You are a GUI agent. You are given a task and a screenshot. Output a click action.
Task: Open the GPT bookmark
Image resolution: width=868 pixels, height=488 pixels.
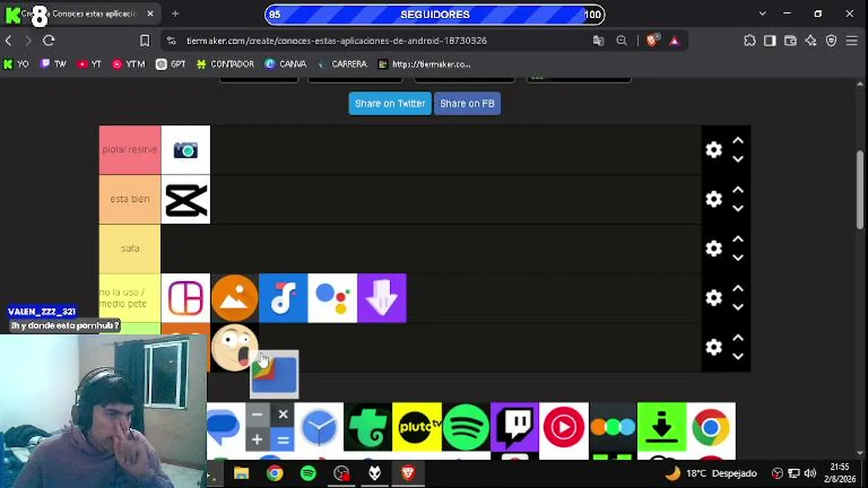[x=171, y=64]
